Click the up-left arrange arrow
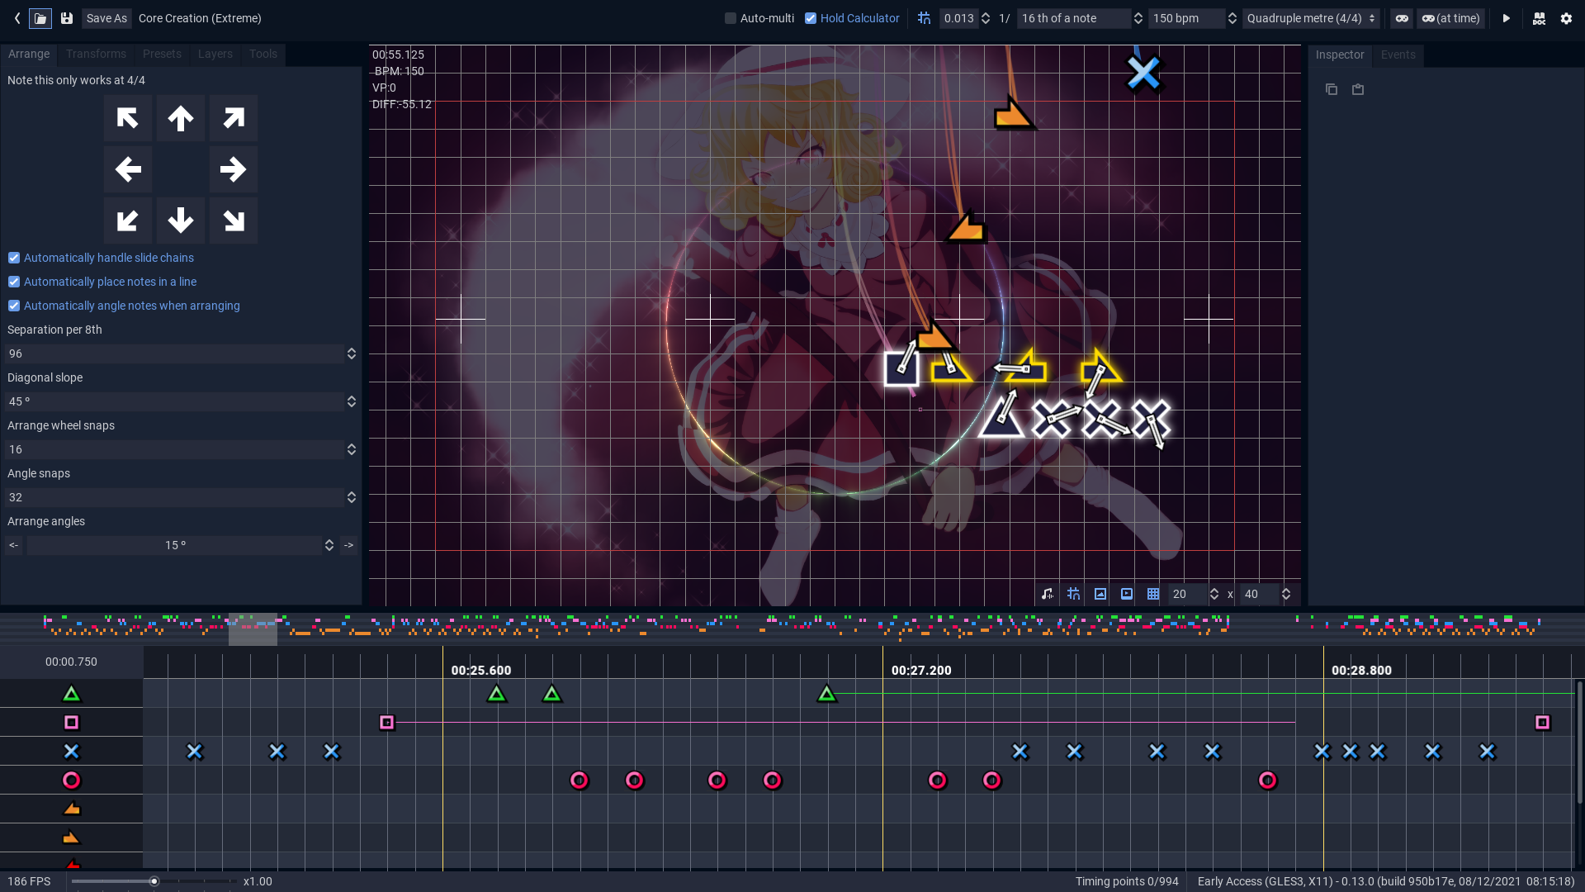1585x892 pixels. pos(128,118)
